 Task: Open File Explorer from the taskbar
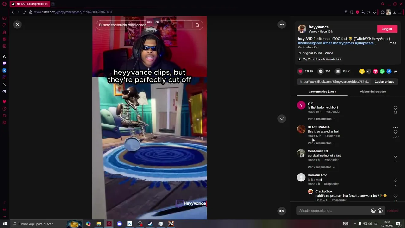[99, 224]
